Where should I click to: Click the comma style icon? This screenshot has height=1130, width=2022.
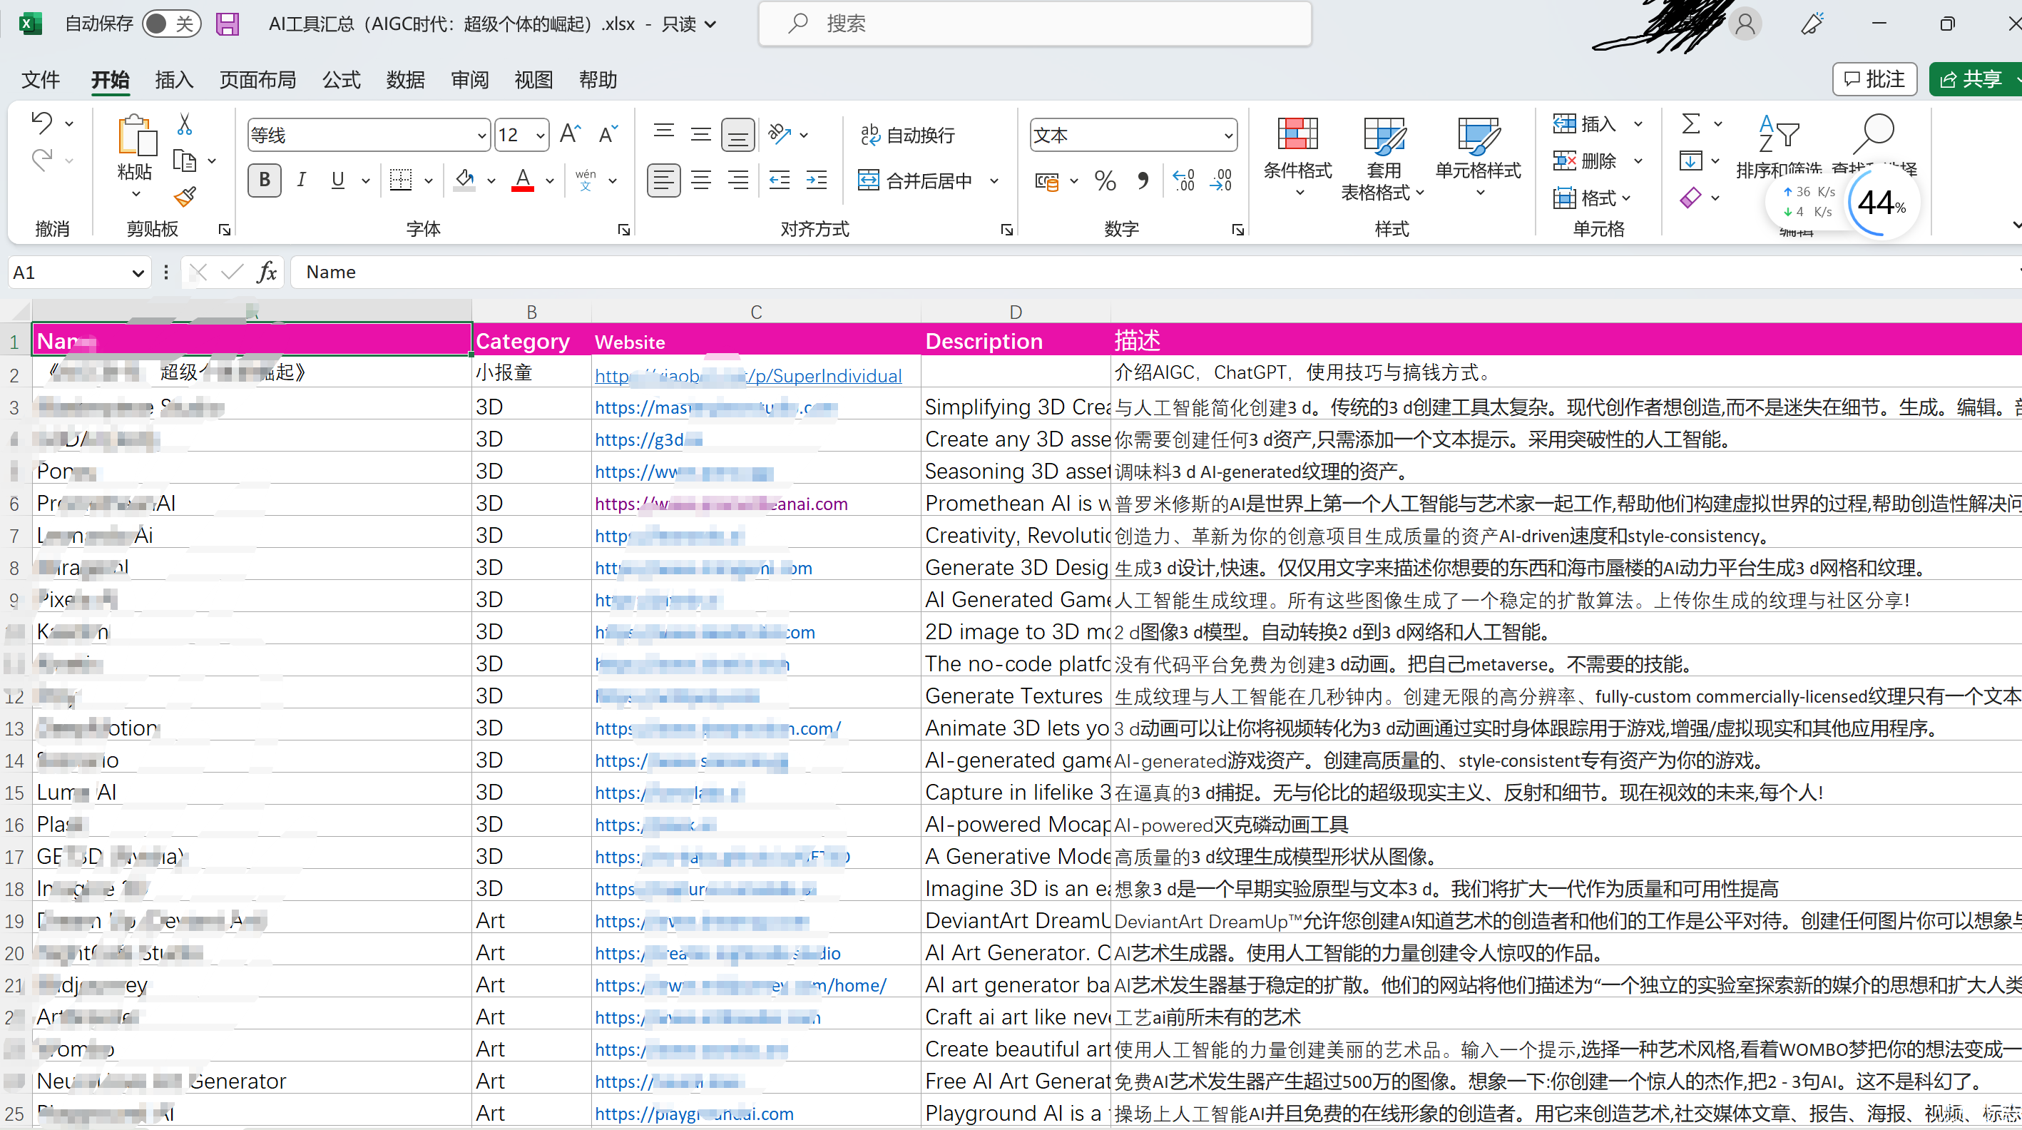[x=1143, y=181]
